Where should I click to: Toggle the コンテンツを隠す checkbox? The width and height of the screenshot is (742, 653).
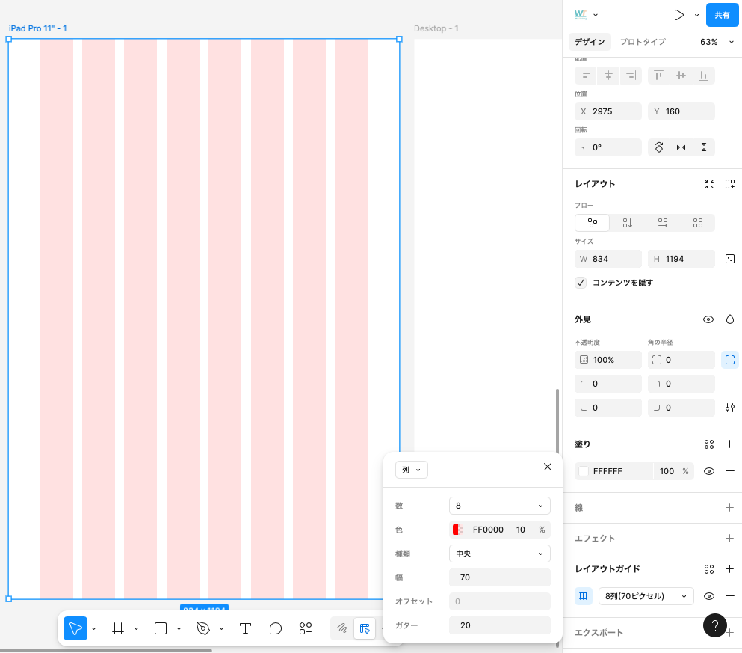coord(581,283)
